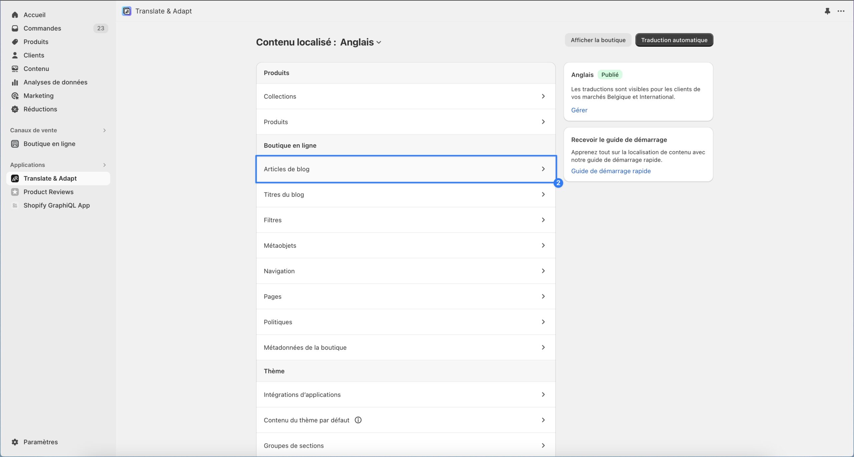Viewport: 854px width, 457px height.
Task: Open the Navigation row label
Action: coord(279,271)
